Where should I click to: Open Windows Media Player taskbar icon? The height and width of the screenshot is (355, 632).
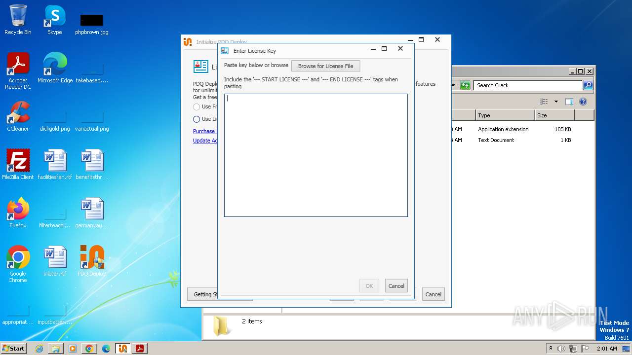73,349
